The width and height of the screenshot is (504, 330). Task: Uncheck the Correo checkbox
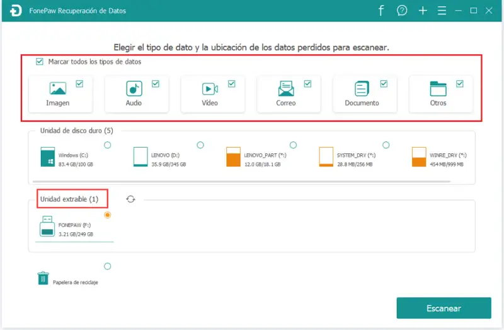[x=307, y=84]
